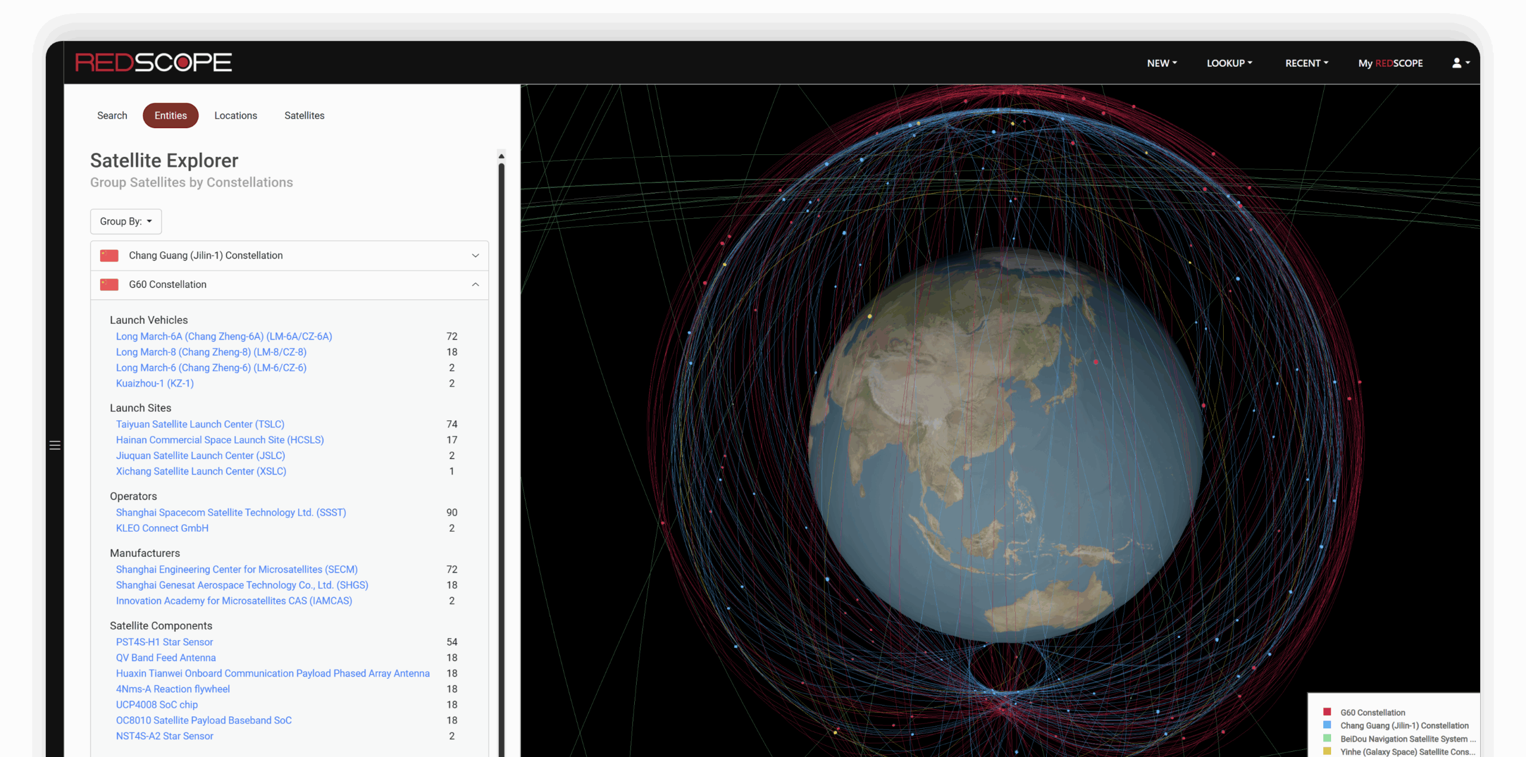Click the Satellite Explorer panel scrollbar thumb
The width and height of the screenshot is (1526, 757).
(x=501, y=459)
